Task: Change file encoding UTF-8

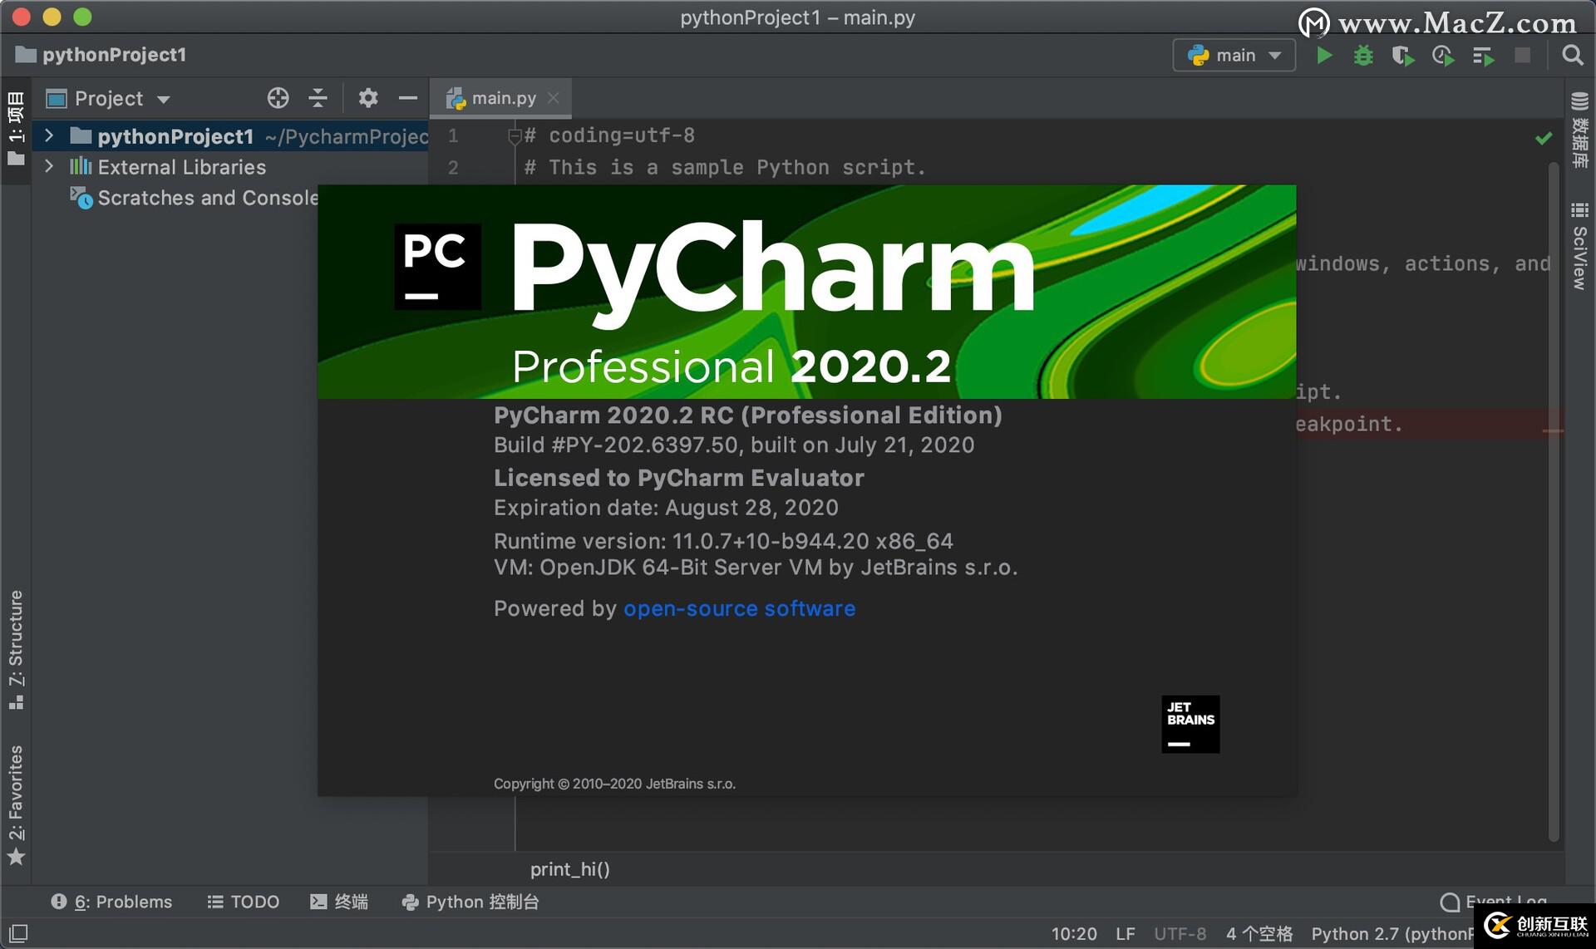Action: 1180,933
